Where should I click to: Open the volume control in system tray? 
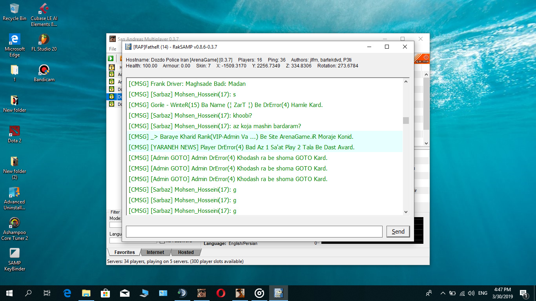471,293
